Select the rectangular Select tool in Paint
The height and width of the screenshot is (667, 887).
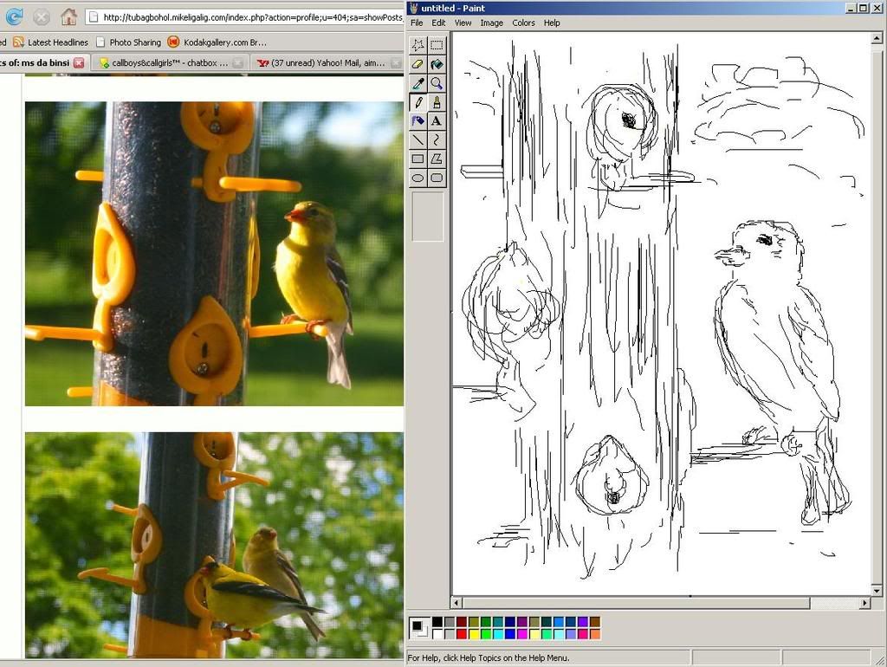coord(437,45)
